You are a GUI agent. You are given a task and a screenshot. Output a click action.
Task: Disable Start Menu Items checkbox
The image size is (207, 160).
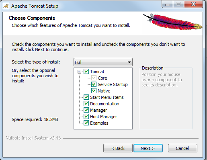[86, 97]
